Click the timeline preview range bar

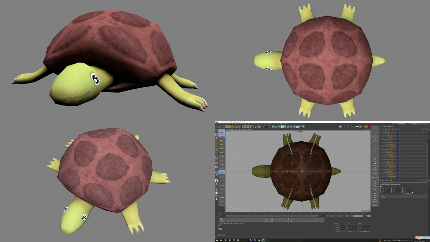click(x=272, y=216)
